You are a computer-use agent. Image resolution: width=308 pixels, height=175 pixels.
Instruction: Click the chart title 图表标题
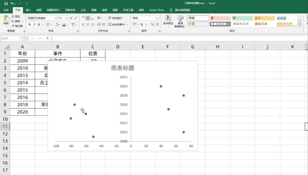point(123,68)
